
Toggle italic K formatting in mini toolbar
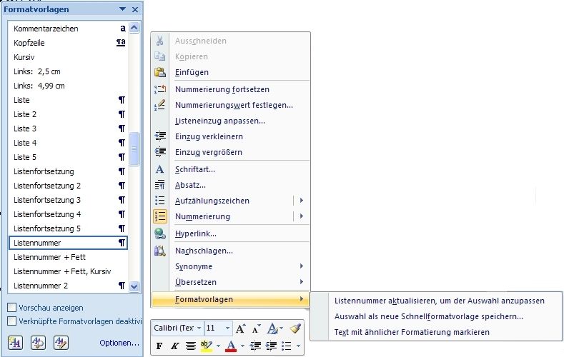[174, 346]
